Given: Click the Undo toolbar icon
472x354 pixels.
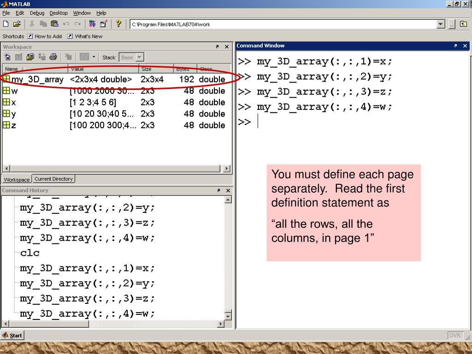Looking at the screenshot, I should [66, 24].
